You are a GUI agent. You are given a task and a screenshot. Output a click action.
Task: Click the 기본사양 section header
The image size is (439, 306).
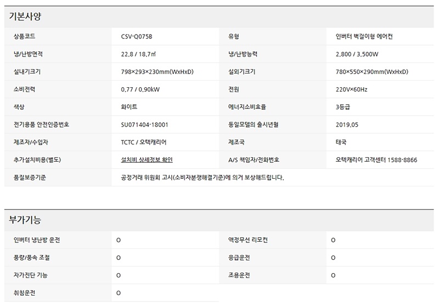[x=25, y=16]
